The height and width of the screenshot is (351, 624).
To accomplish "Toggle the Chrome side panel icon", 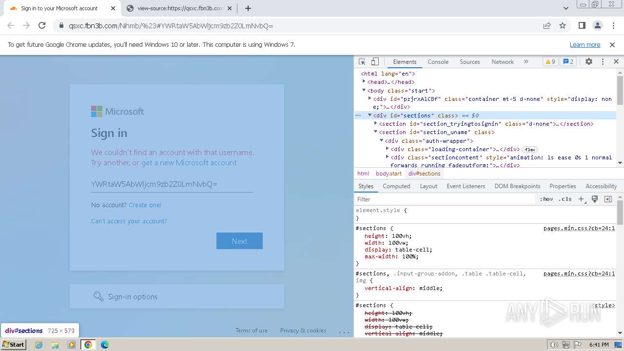I will coord(582,26).
